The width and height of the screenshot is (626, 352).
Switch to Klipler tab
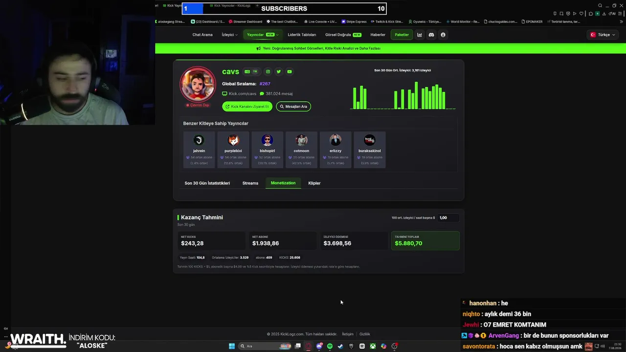[x=314, y=183]
